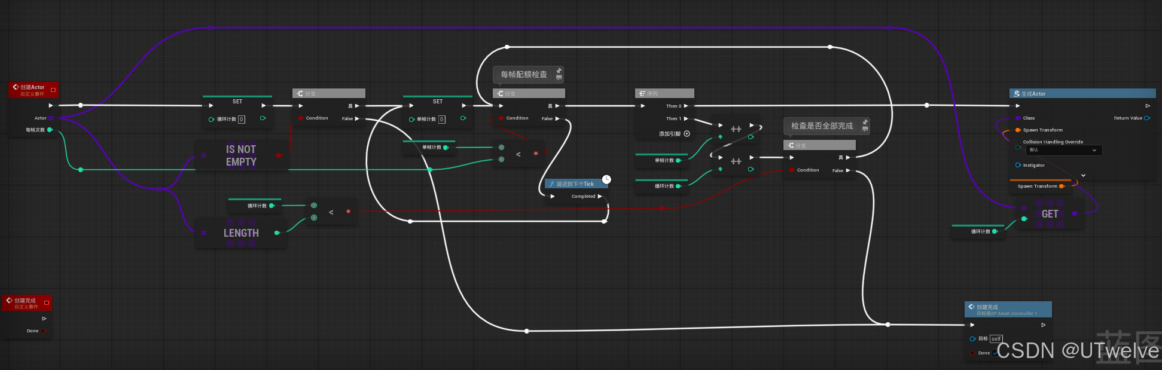This screenshot has width=1162, height=370.
Task: Toggle pin on 每帧配额检查 comment bubble
Action: point(559,71)
